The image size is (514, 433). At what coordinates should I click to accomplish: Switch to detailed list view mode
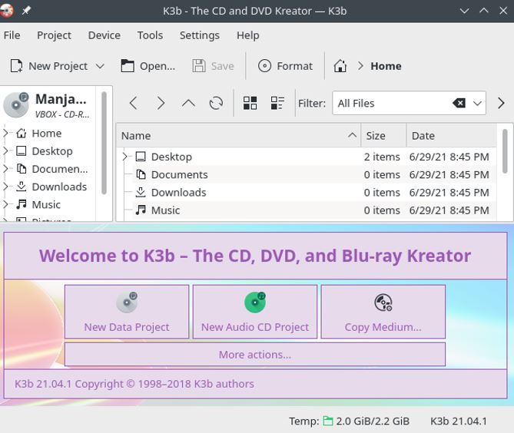point(277,103)
